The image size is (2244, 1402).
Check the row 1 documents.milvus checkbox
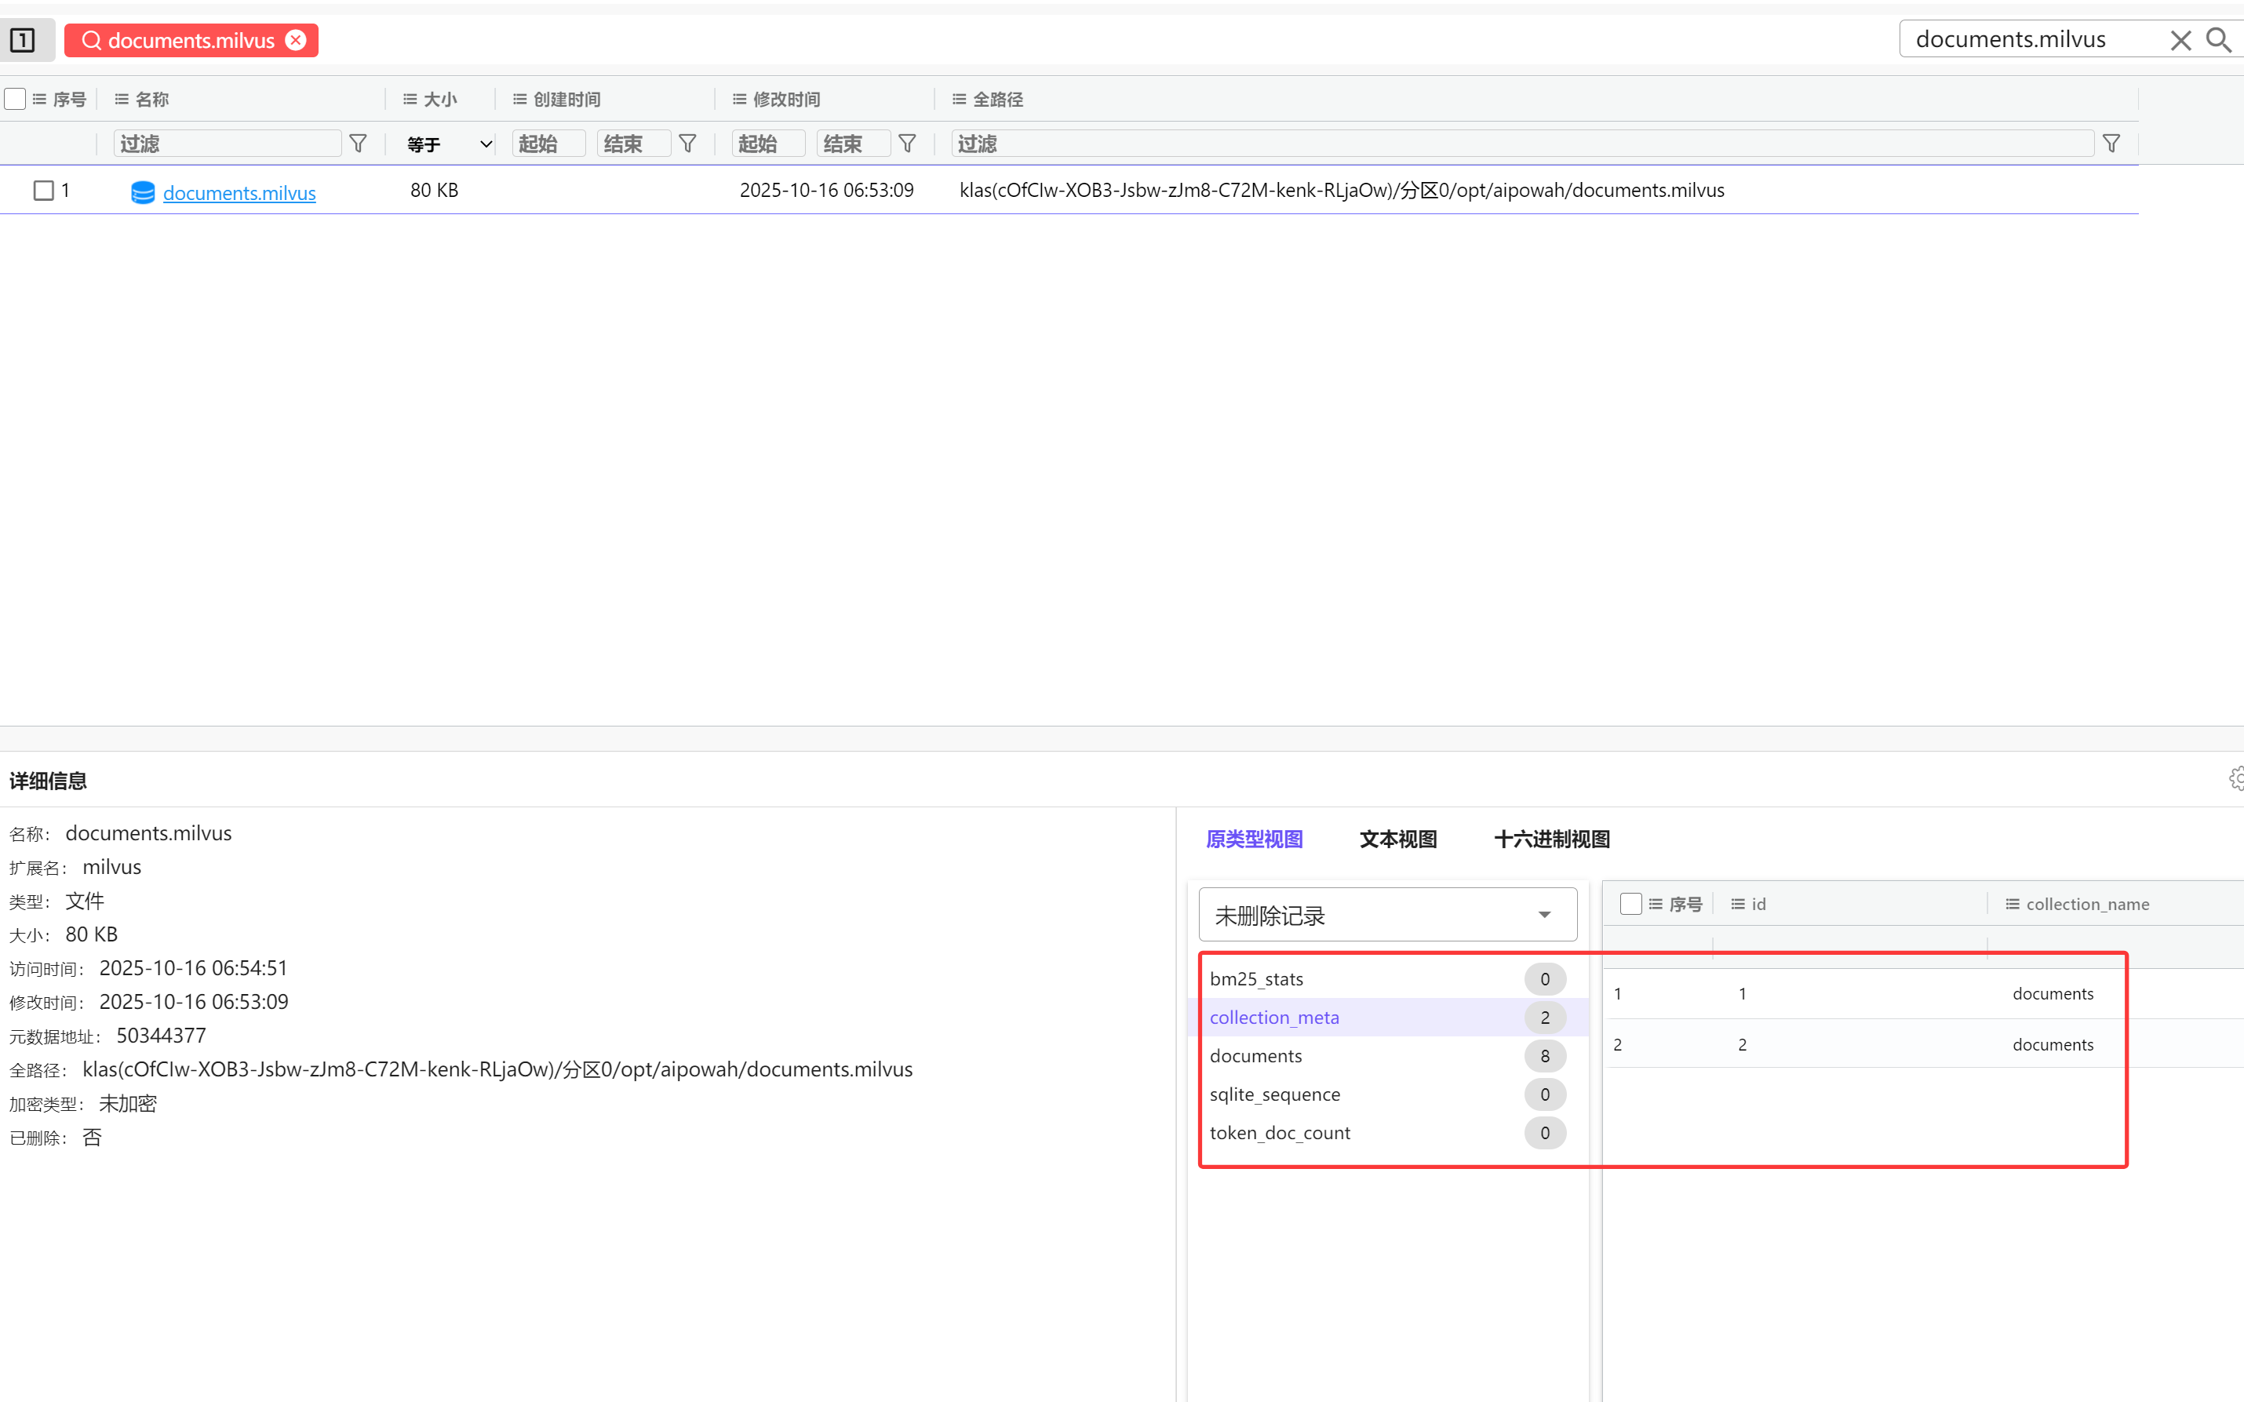pyautogui.click(x=44, y=190)
